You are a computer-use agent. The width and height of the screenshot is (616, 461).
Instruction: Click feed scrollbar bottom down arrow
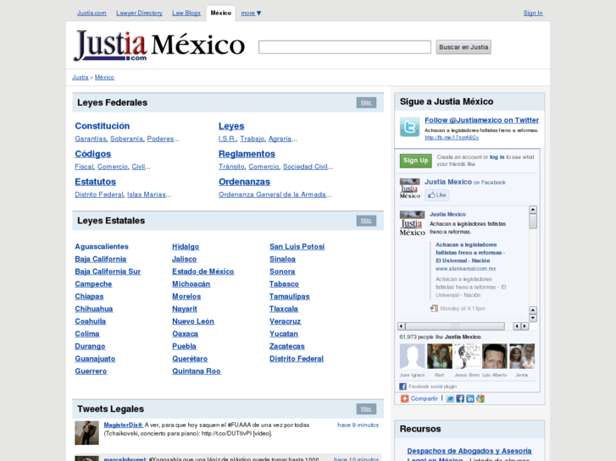tap(533, 318)
